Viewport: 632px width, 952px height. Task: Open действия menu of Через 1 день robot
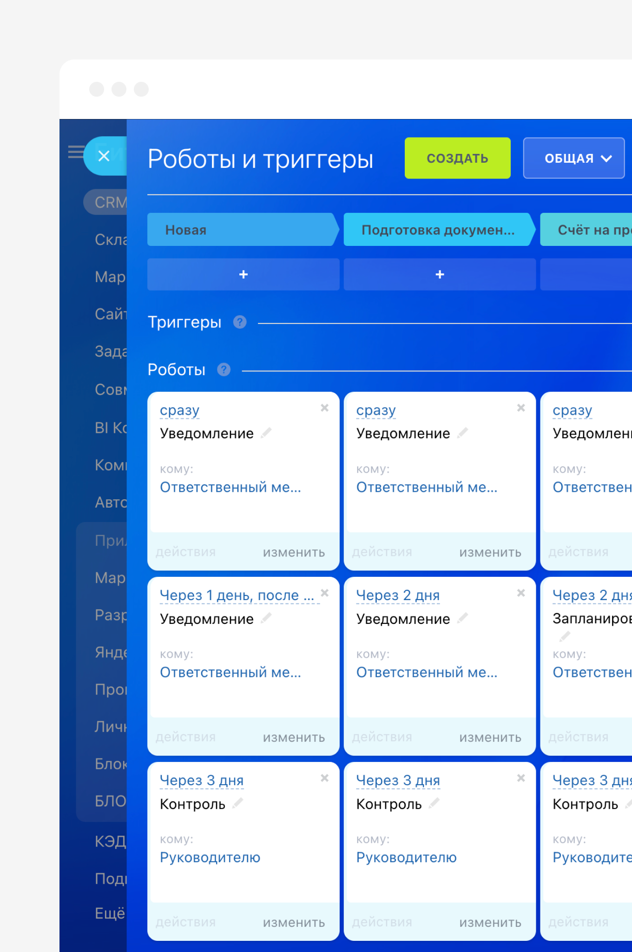pyautogui.click(x=185, y=737)
